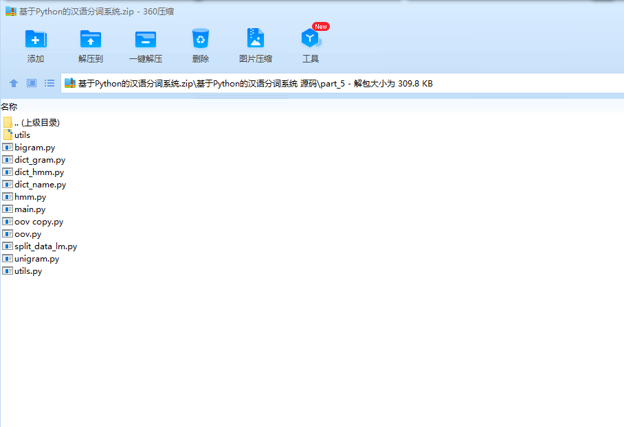This screenshot has width=624, height=427.
Task: Click the file icon beside dict_gram.py
Action: point(8,159)
